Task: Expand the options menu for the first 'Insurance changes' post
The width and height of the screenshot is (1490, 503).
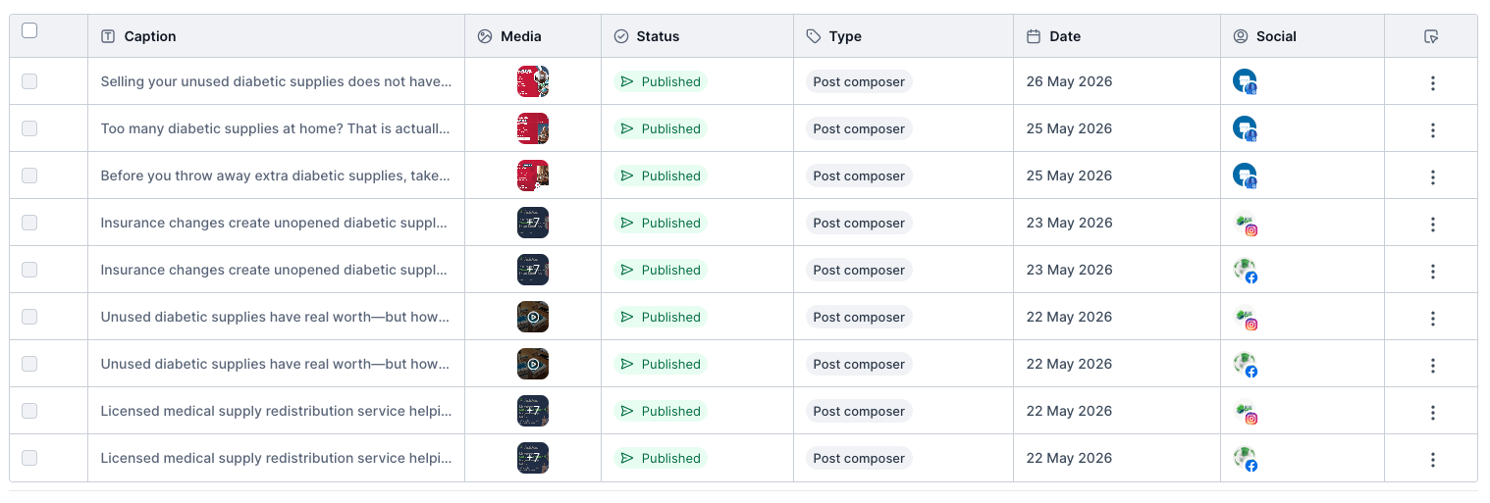Action: tap(1433, 225)
